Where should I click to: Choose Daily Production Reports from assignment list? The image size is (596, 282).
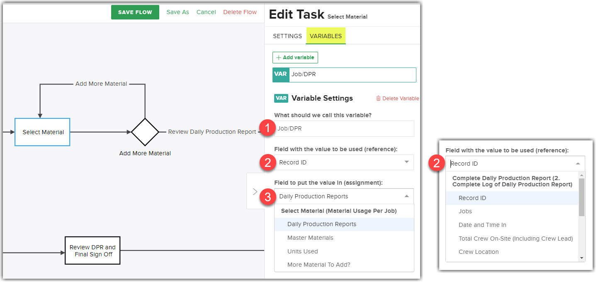[344, 224]
